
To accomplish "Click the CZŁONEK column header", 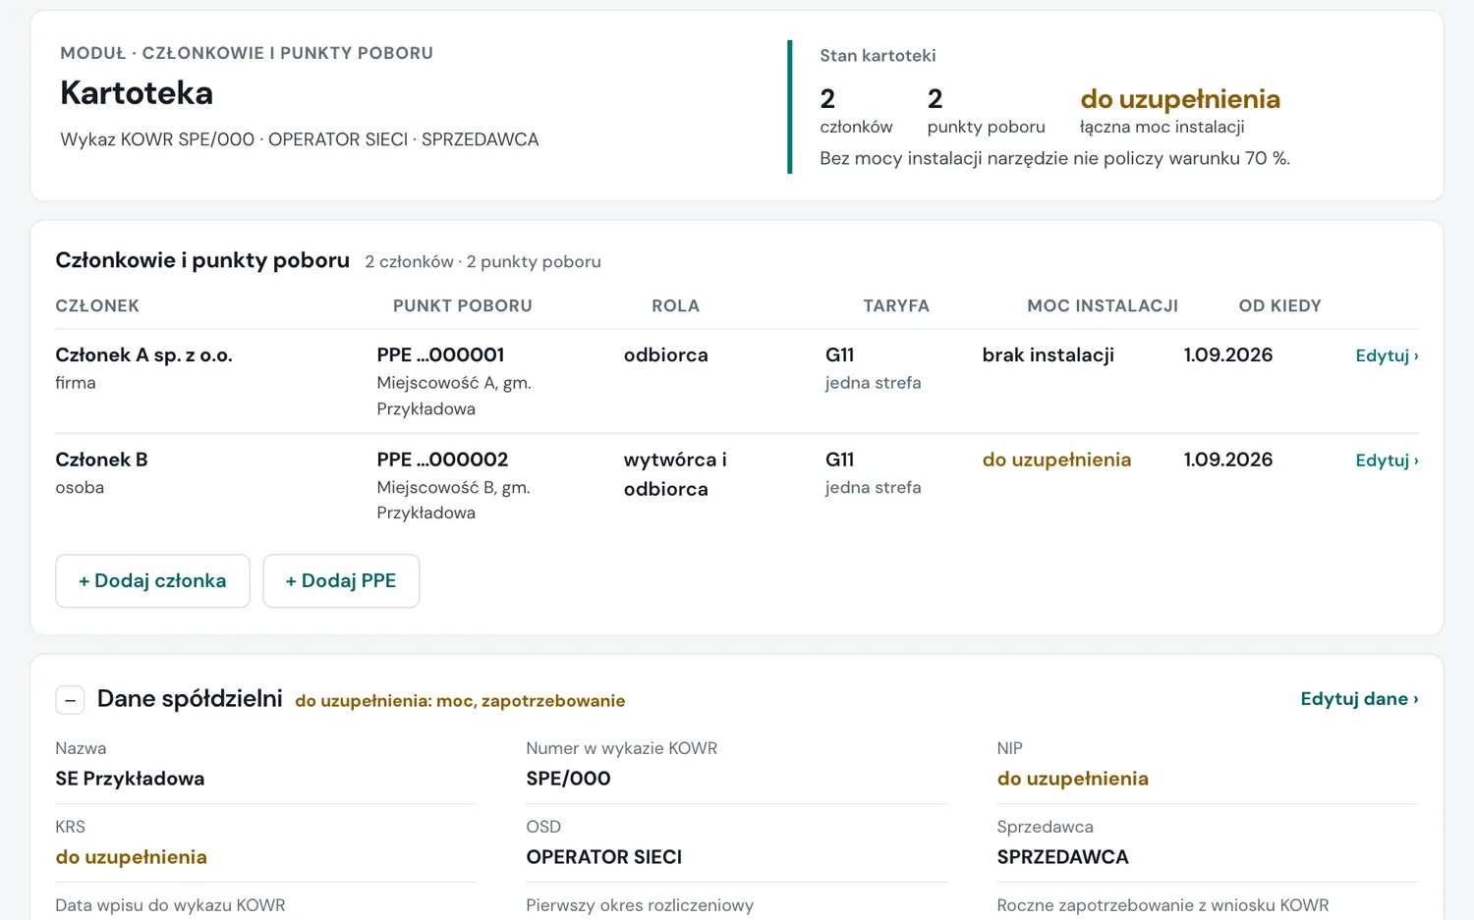I will 97,306.
